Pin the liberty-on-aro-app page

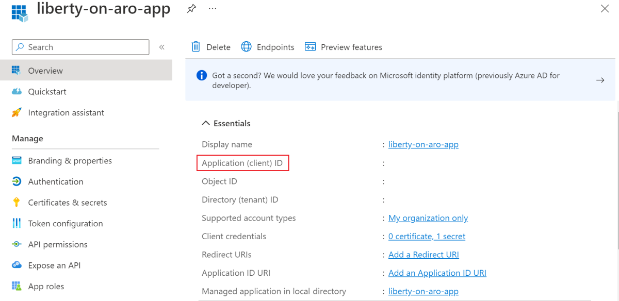[191, 9]
